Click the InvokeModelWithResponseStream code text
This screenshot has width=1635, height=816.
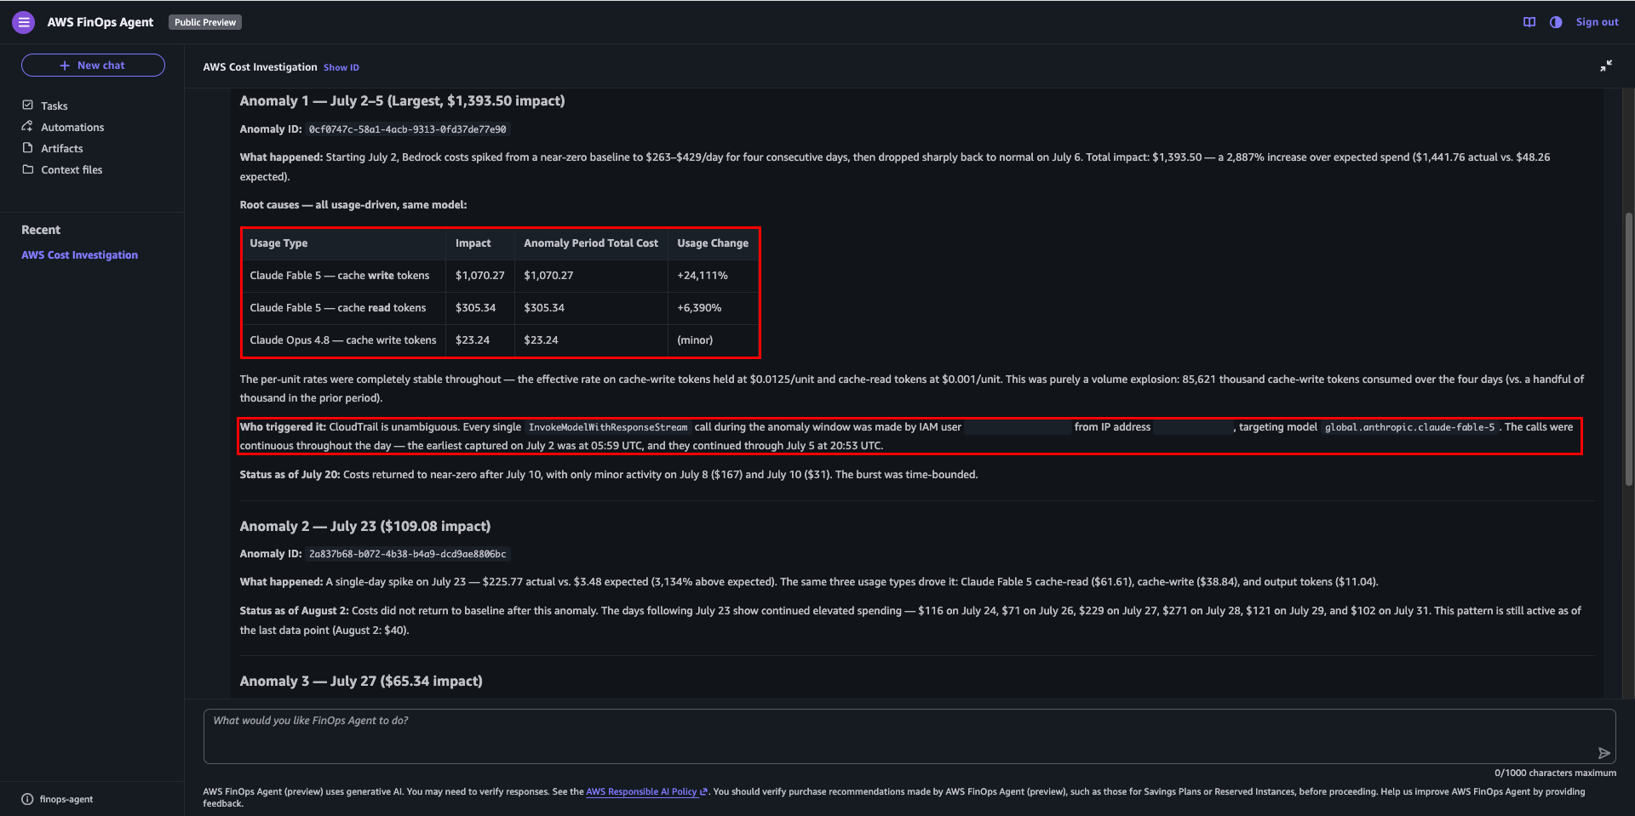click(608, 427)
